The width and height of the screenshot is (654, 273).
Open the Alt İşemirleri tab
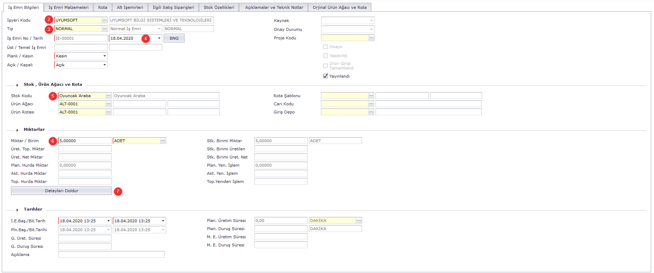[x=130, y=7]
